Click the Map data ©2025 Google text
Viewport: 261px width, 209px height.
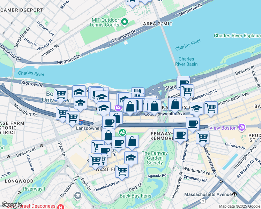239,207
